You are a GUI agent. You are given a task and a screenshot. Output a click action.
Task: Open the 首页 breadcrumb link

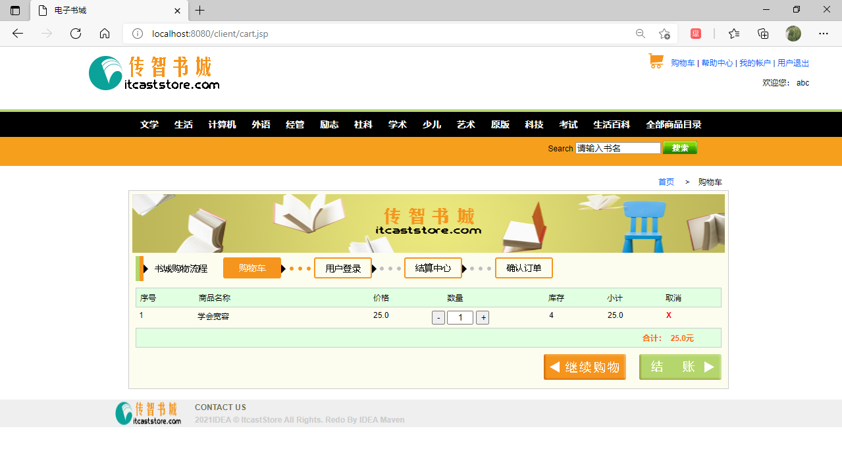(666, 182)
